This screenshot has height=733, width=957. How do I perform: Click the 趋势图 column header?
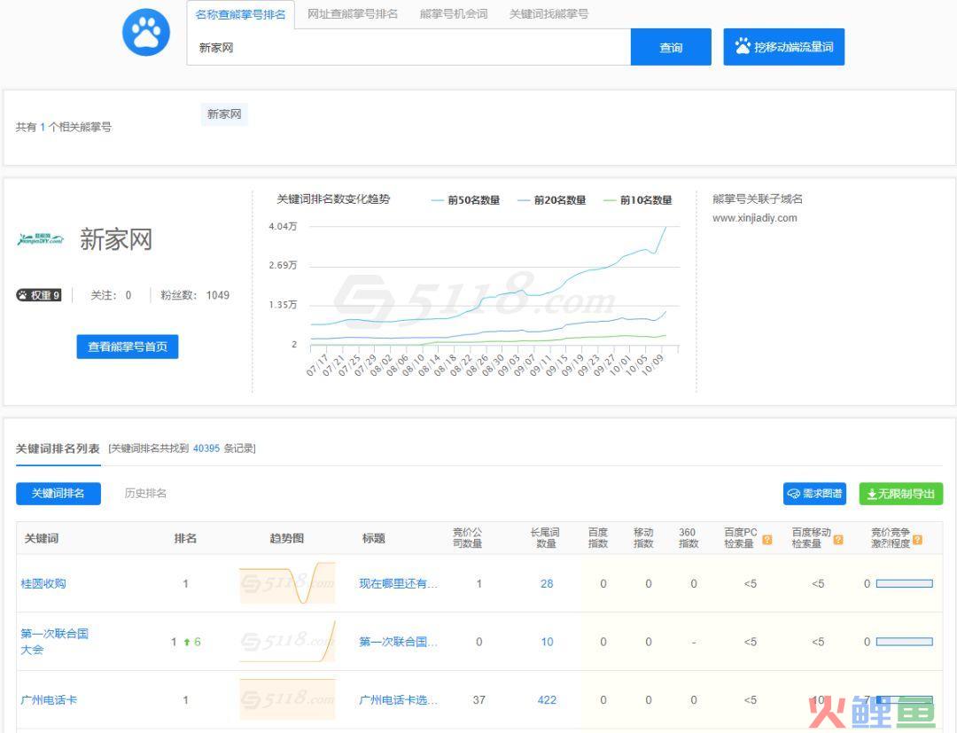pyautogui.click(x=287, y=538)
